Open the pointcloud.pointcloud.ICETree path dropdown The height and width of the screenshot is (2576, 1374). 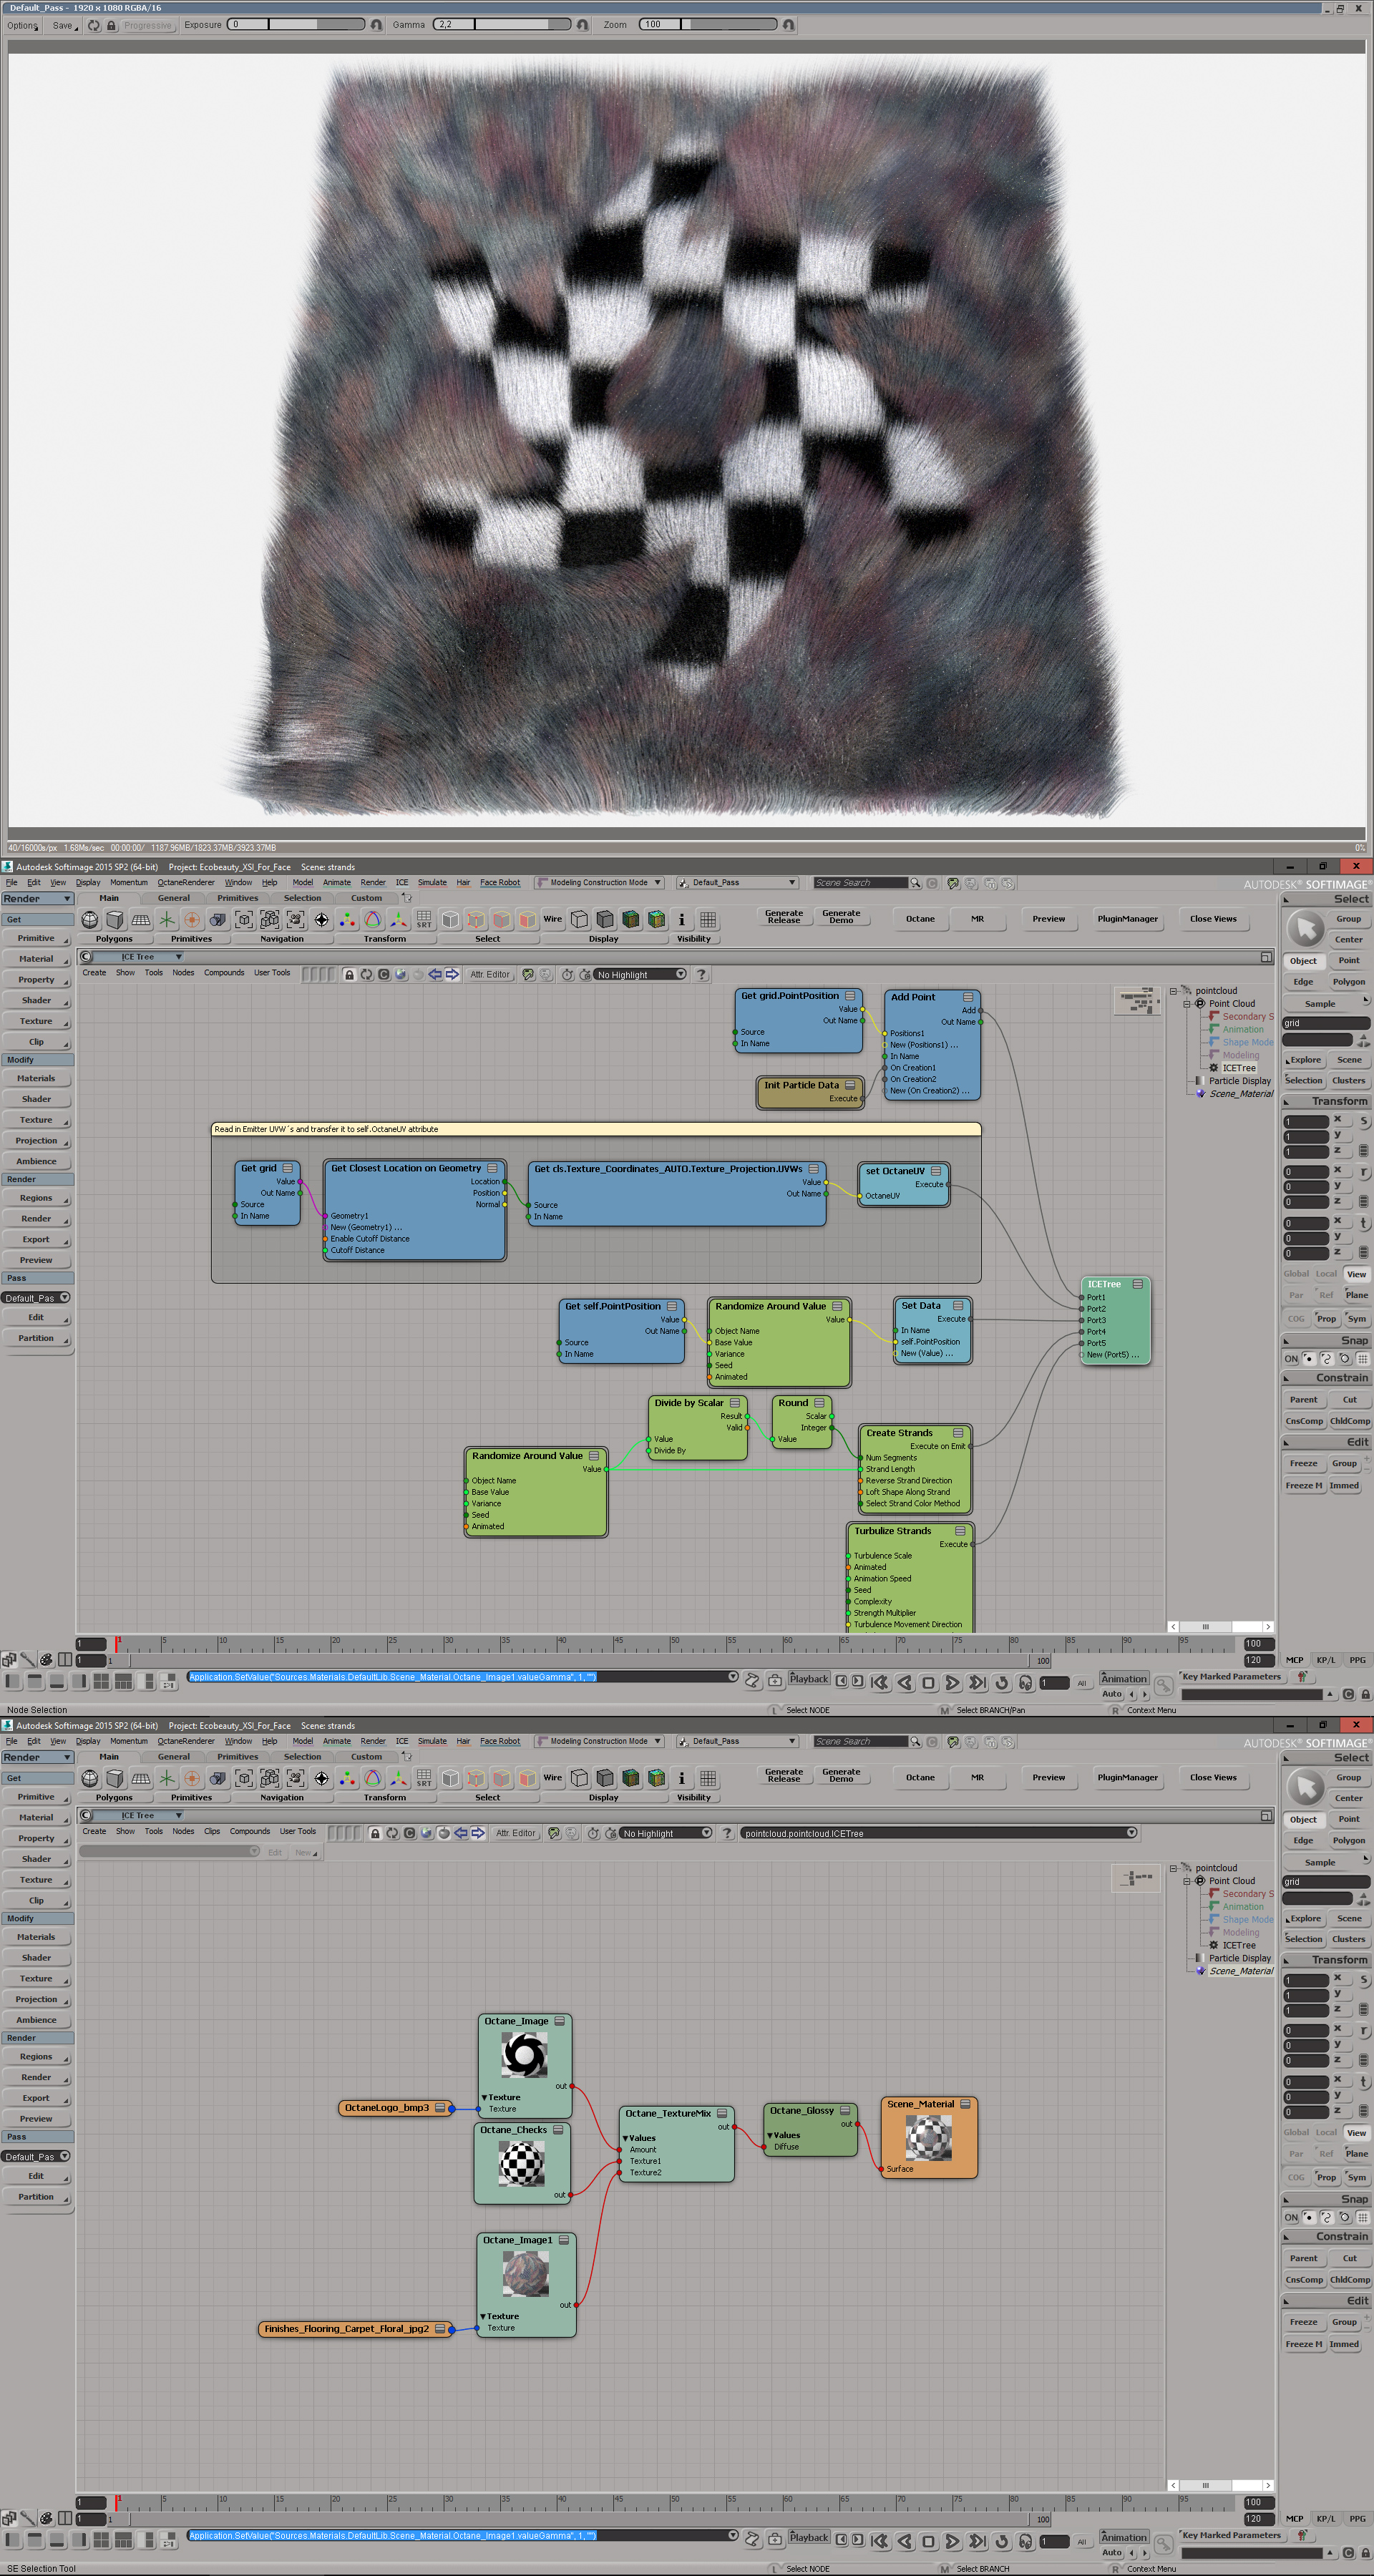tap(1131, 1833)
